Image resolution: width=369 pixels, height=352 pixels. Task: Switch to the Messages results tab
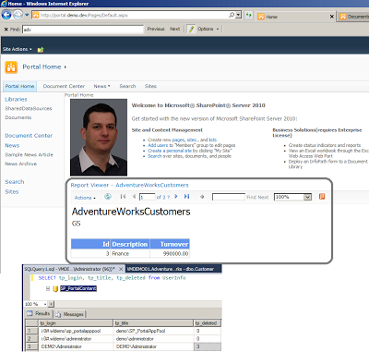tap(70, 314)
